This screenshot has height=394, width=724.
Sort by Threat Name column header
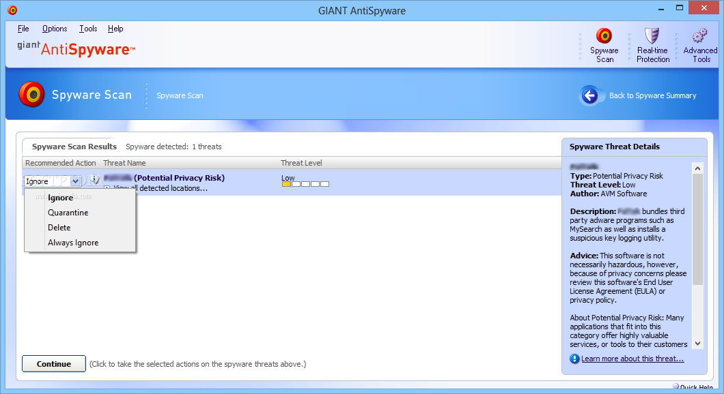point(125,163)
